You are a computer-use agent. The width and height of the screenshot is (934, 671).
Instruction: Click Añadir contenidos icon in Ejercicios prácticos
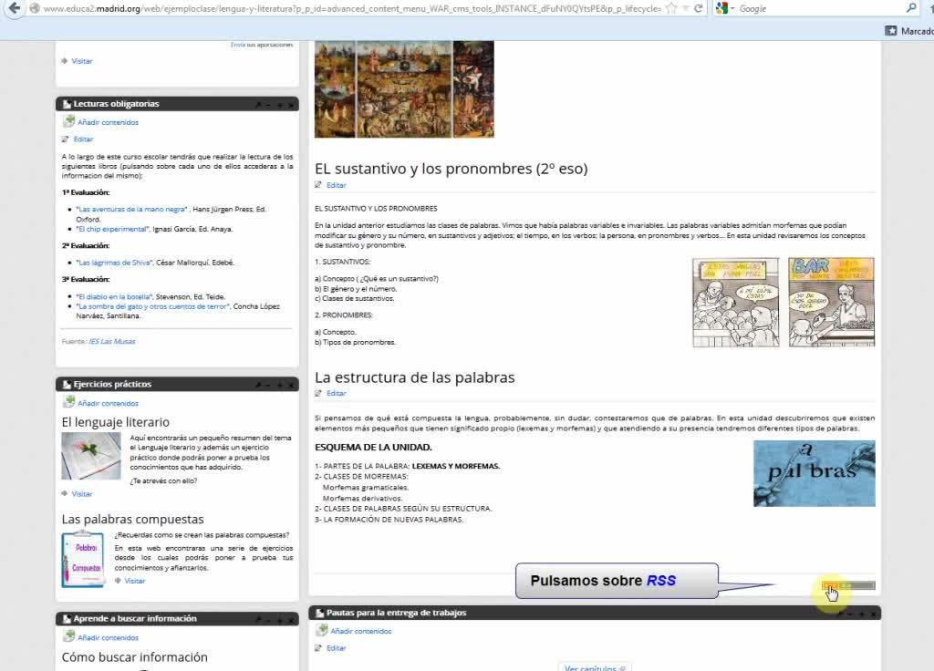[x=68, y=402]
